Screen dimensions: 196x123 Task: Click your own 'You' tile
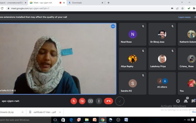click(x=187, y=83)
